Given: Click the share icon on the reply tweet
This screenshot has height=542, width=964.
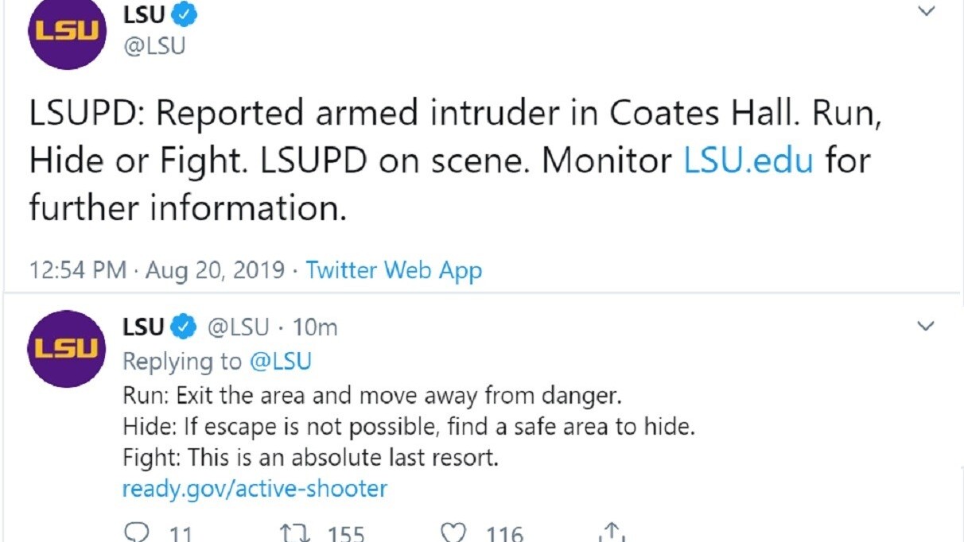Looking at the screenshot, I should tap(611, 533).
